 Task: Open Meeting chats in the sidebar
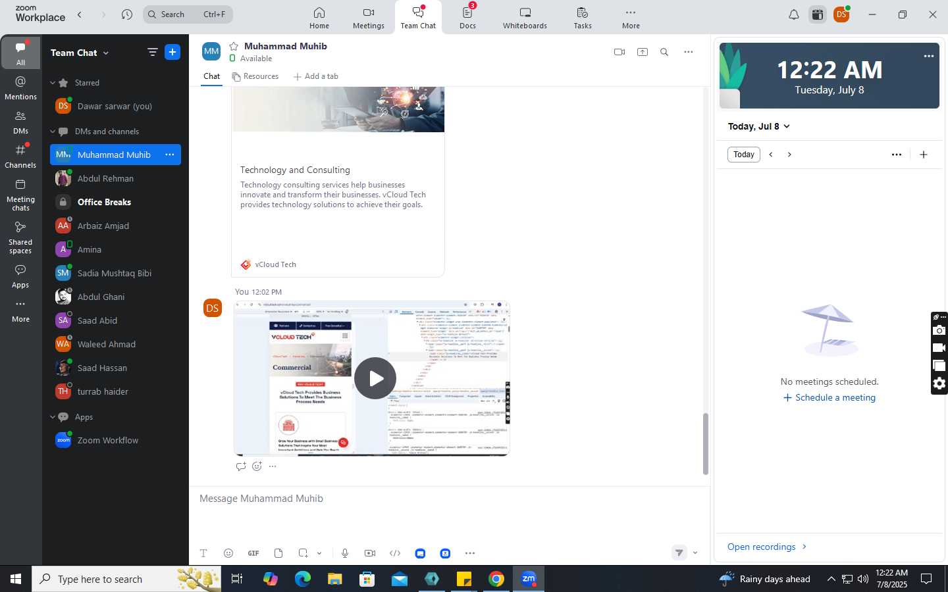20,195
